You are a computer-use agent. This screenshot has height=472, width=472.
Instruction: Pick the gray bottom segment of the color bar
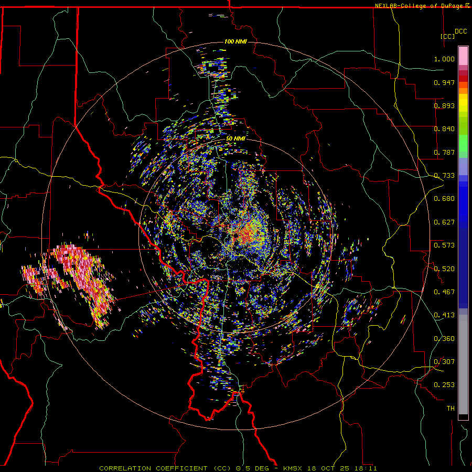463,364
